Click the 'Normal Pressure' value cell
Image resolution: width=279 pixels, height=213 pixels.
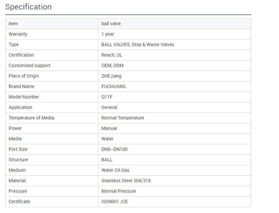point(118,191)
